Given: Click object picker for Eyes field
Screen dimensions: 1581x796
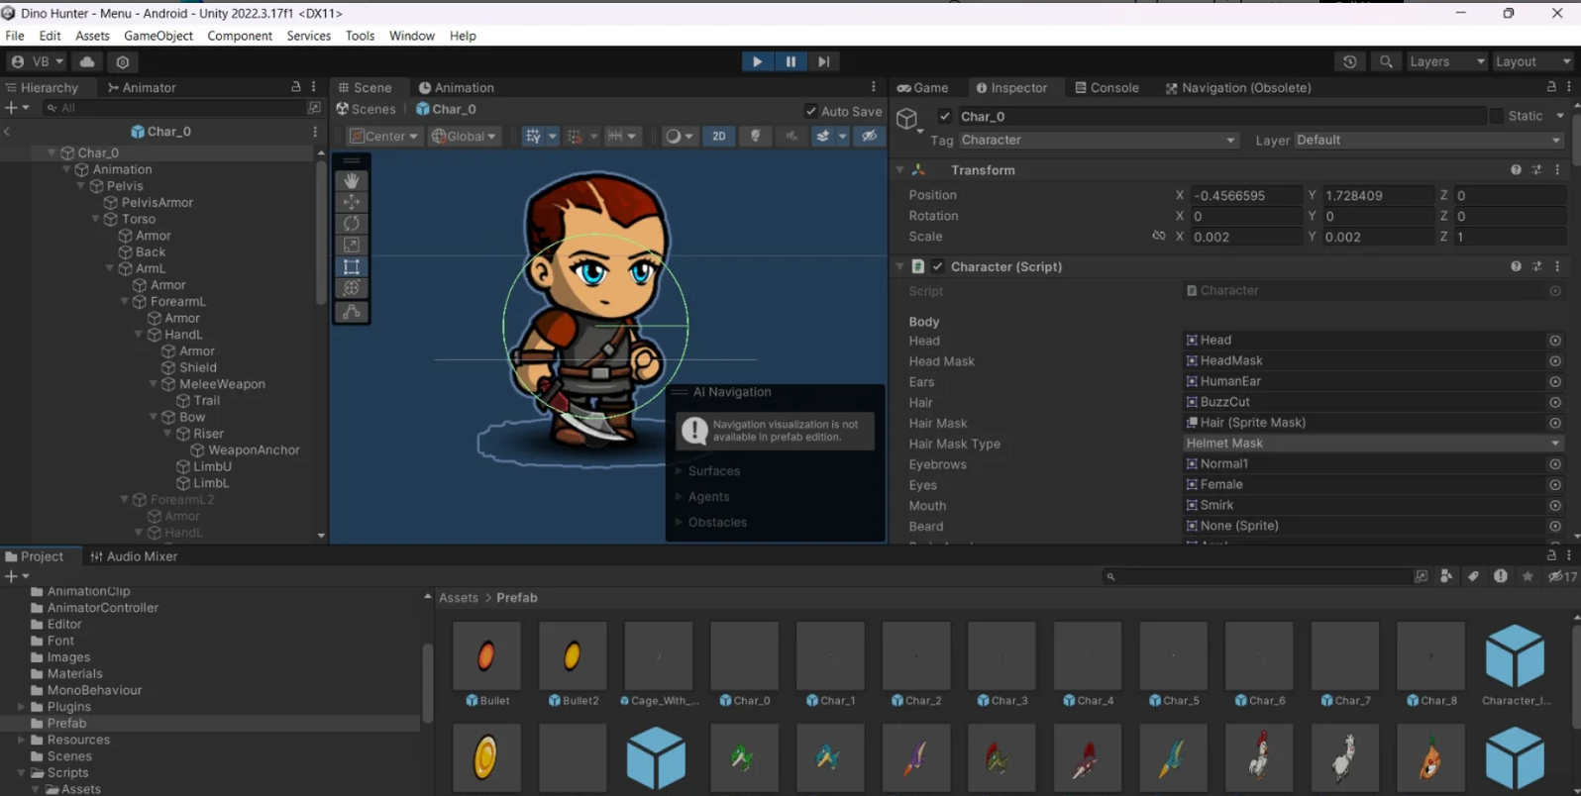Looking at the screenshot, I should coord(1555,485).
